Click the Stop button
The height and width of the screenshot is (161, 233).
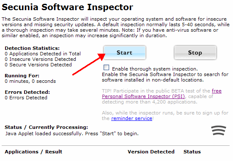pyautogui.click(x=195, y=52)
